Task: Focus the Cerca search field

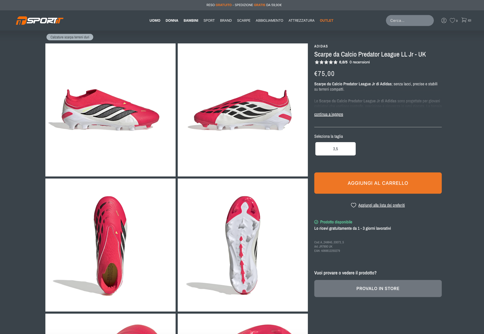Action: pyautogui.click(x=410, y=20)
